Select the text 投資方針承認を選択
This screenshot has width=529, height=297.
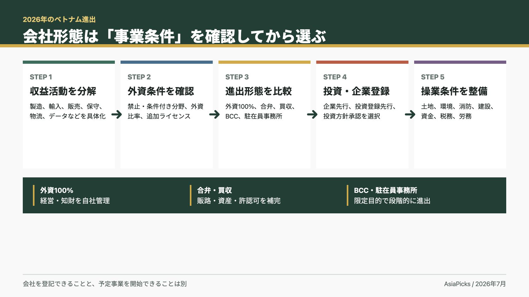352,116
